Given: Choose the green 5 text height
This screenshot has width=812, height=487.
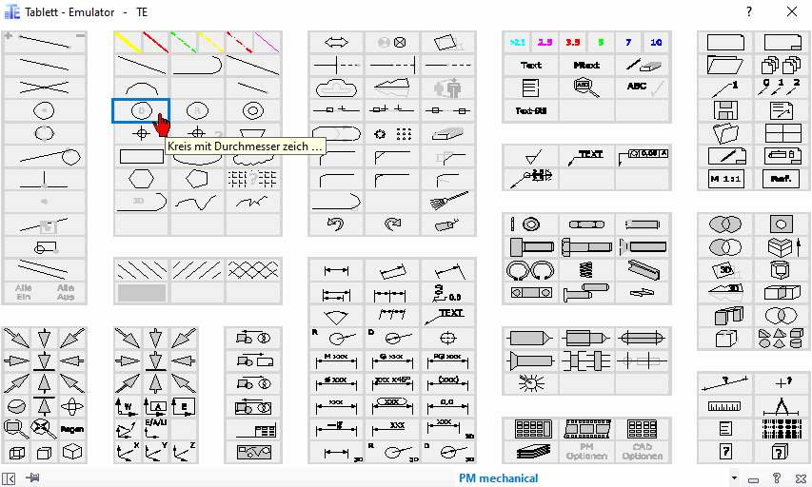Looking at the screenshot, I should (x=601, y=42).
